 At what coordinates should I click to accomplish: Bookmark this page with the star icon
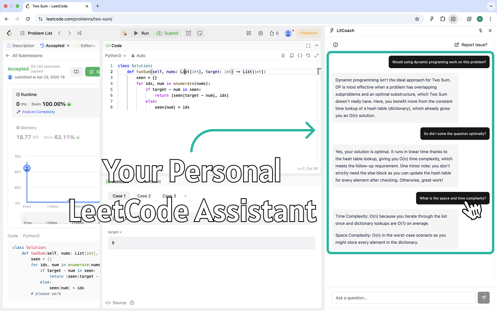coord(417,19)
